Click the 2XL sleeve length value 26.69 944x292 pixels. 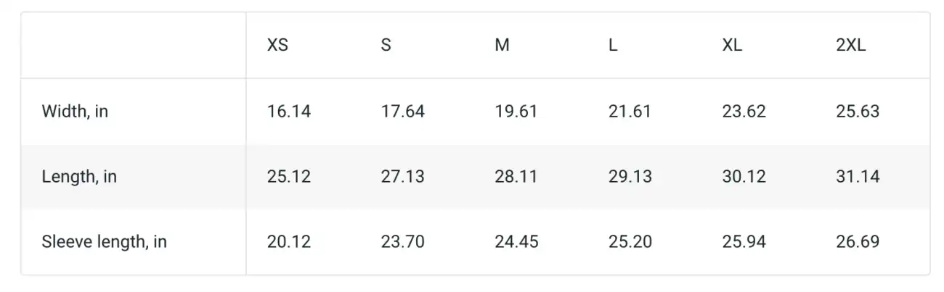point(858,242)
